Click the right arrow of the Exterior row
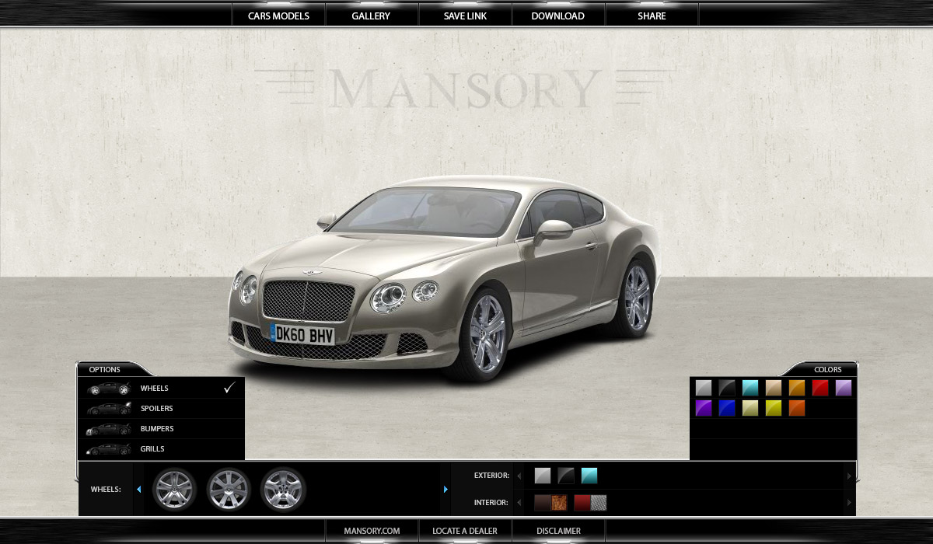The image size is (933, 544). 849,476
